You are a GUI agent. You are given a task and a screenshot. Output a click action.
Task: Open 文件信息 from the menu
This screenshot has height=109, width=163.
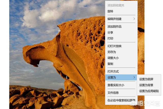tap(121, 93)
